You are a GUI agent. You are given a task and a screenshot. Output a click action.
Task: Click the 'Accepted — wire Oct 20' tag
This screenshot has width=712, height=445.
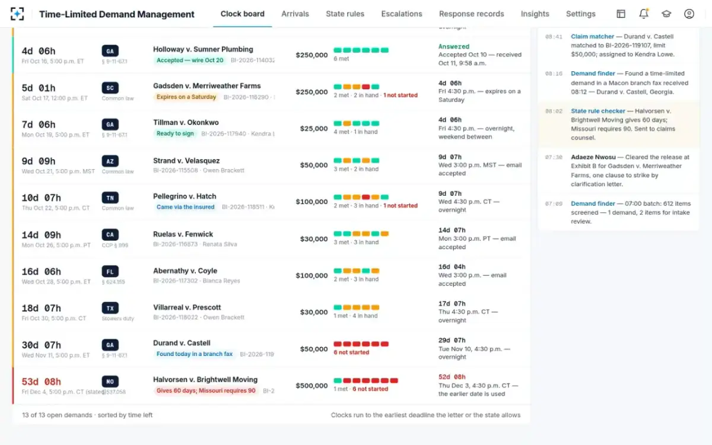coord(190,60)
